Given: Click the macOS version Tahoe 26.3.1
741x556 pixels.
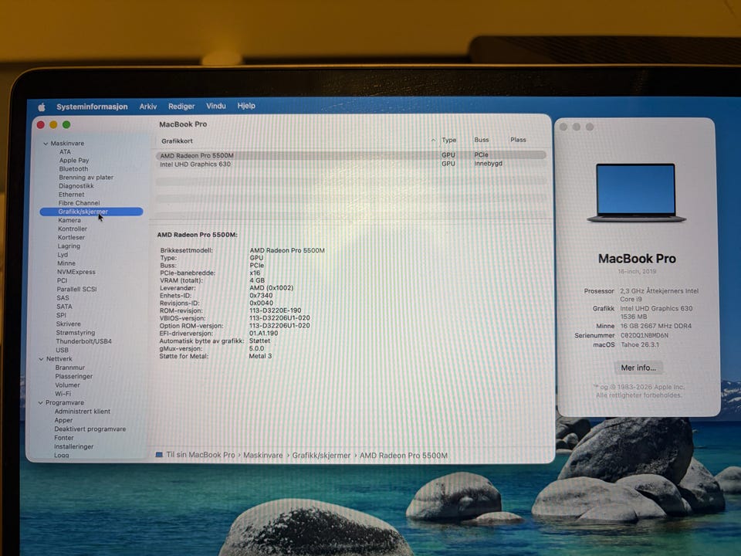Looking at the screenshot, I should [x=639, y=344].
